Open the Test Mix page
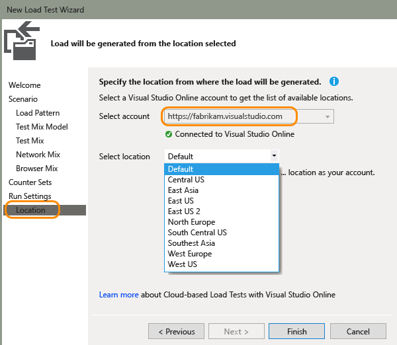Screen dimensions: 397x345 30,141
